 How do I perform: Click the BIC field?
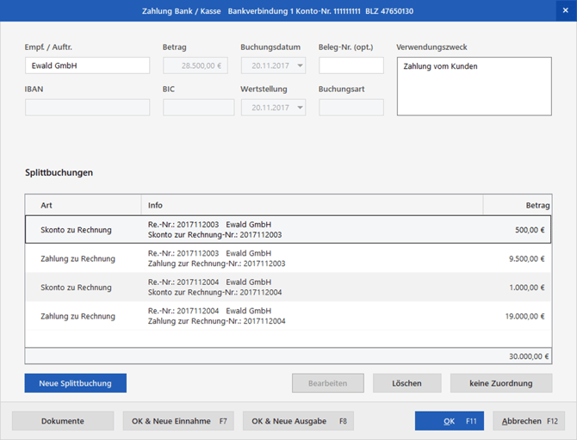tap(198, 108)
